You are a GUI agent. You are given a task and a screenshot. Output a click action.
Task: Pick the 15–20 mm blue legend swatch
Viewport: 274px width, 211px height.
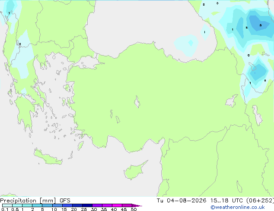(x=67, y=205)
